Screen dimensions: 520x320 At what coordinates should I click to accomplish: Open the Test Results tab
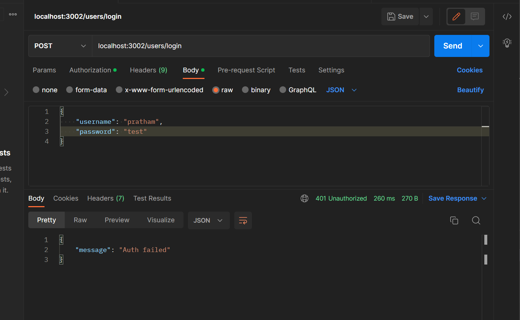point(152,198)
